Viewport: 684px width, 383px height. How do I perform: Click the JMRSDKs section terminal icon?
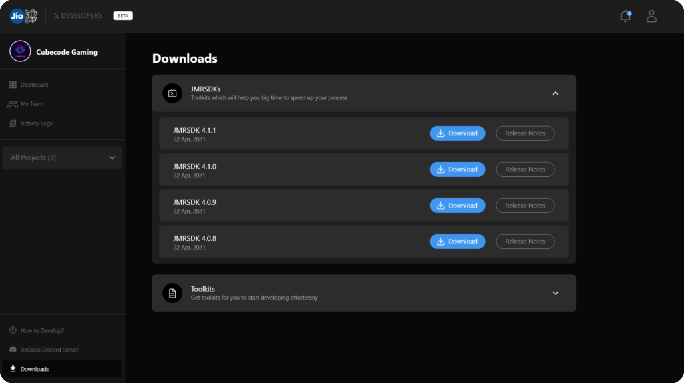(172, 93)
